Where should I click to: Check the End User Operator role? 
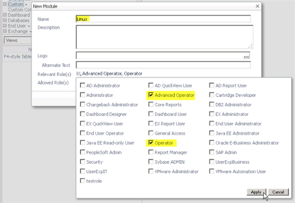point(83,133)
